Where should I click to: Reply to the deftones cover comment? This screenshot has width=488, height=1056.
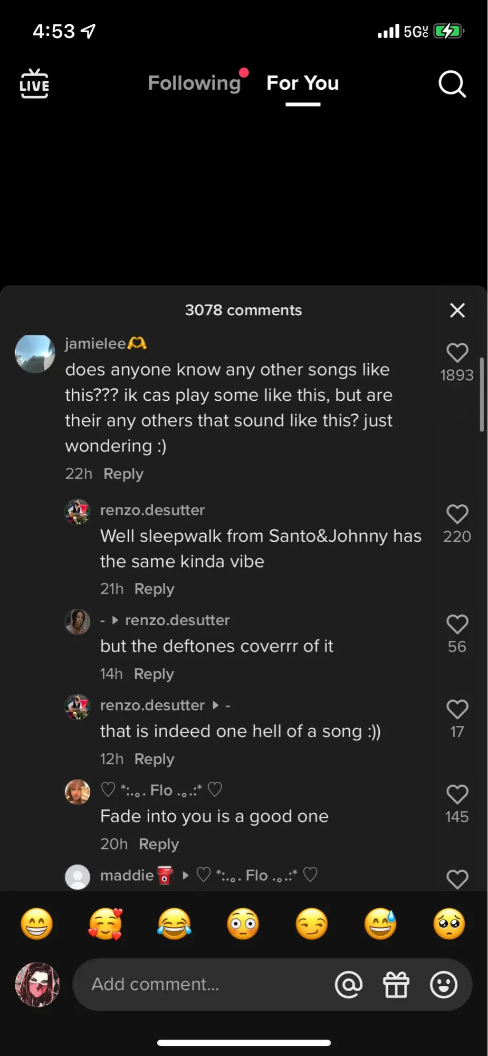pyautogui.click(x=154, y=674)
